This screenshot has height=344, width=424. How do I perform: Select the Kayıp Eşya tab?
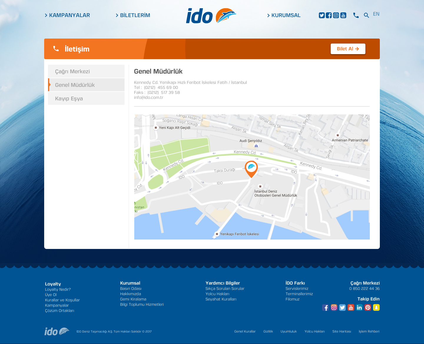tap(86, 98)
